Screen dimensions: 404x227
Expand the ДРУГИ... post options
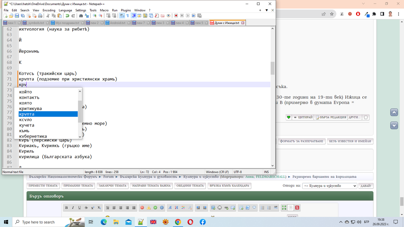click(x=354, y=117)
